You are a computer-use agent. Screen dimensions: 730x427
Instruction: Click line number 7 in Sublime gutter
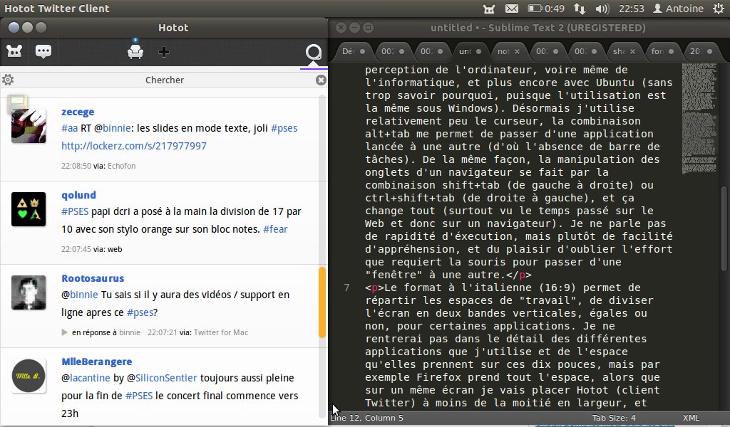click(347, 288)
